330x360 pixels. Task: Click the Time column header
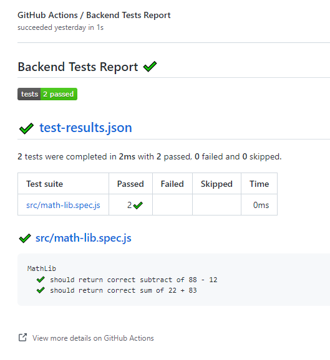point(259,184)
